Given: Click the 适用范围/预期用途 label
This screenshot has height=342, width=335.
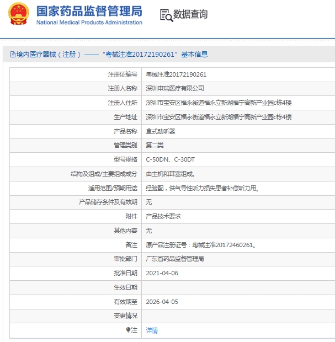Looking at the screenshot, I should pos(113,188).
